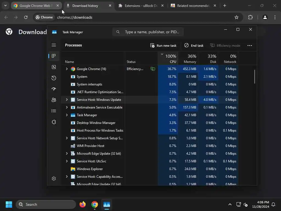This screenshot has width=281, height=211.
Task: Select the .NET Runtime Optimization Service row
Action: point(150,92)
